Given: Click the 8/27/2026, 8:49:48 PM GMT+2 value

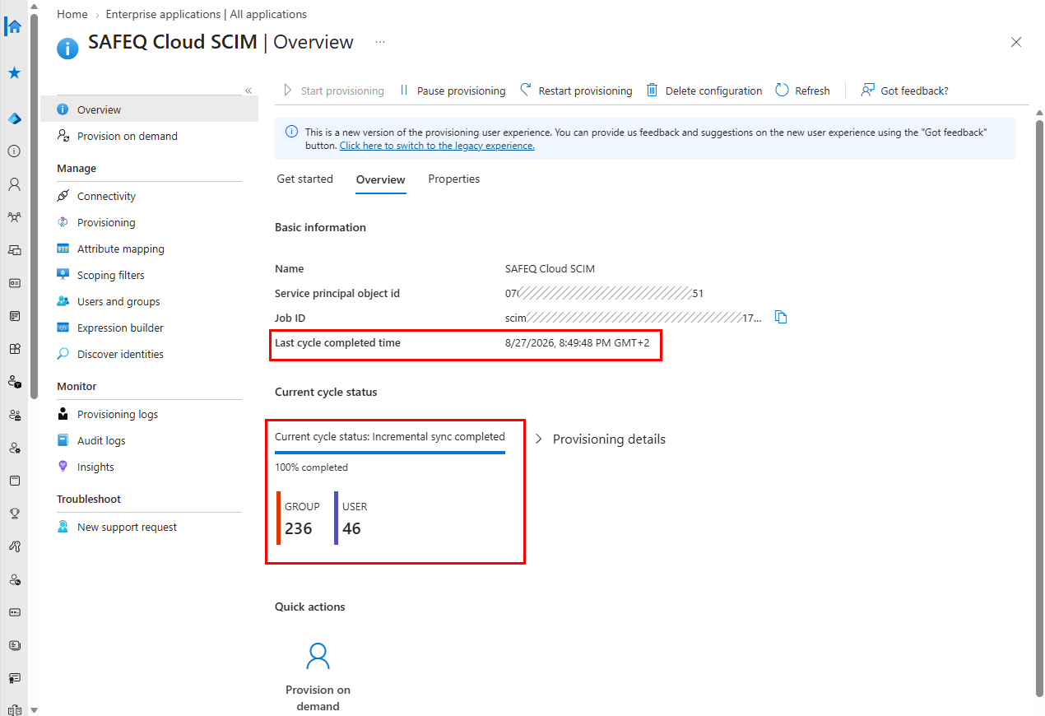Looking at the screenshot, I should click(577, 342).
